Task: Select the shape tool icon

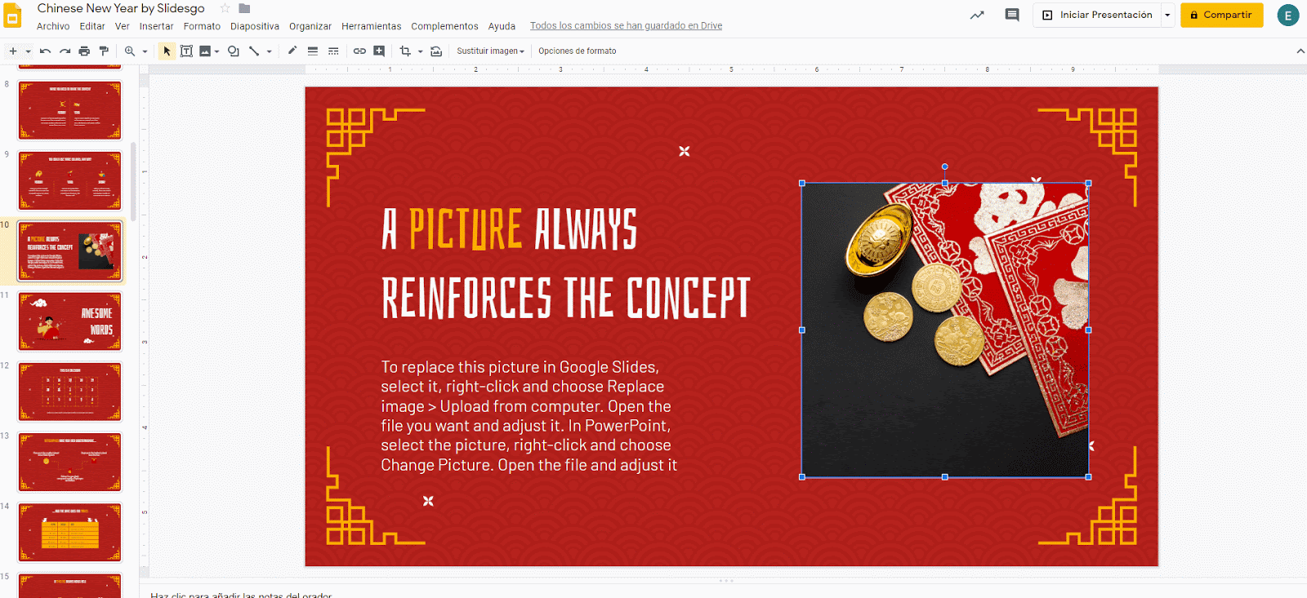Action: tap(234, 51)
